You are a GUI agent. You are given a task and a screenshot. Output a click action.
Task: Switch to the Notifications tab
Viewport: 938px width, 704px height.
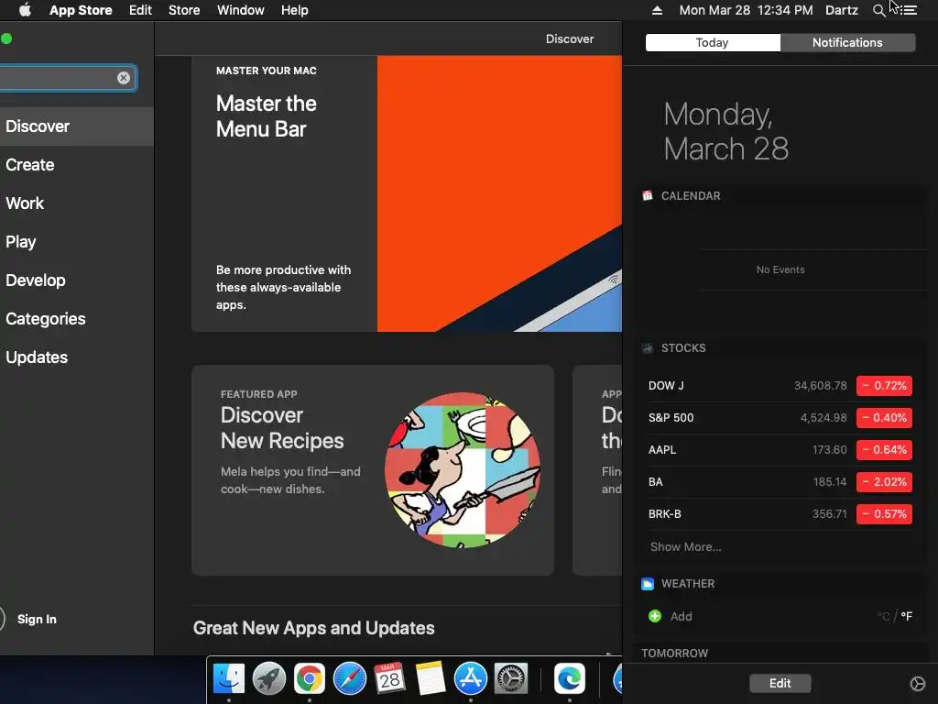point(847,42)
